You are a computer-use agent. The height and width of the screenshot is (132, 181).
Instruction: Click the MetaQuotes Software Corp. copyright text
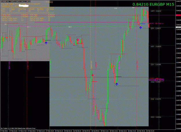point(18,128)
